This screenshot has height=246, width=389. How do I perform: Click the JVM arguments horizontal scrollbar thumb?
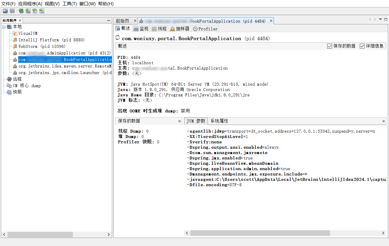pos(260,233)
